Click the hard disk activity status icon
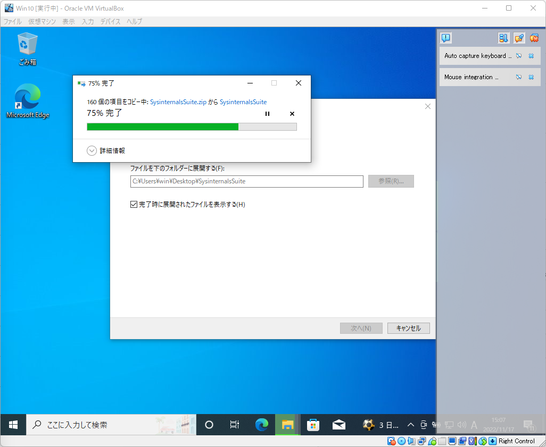Screen dimensions: 546x447 point(391,441)
